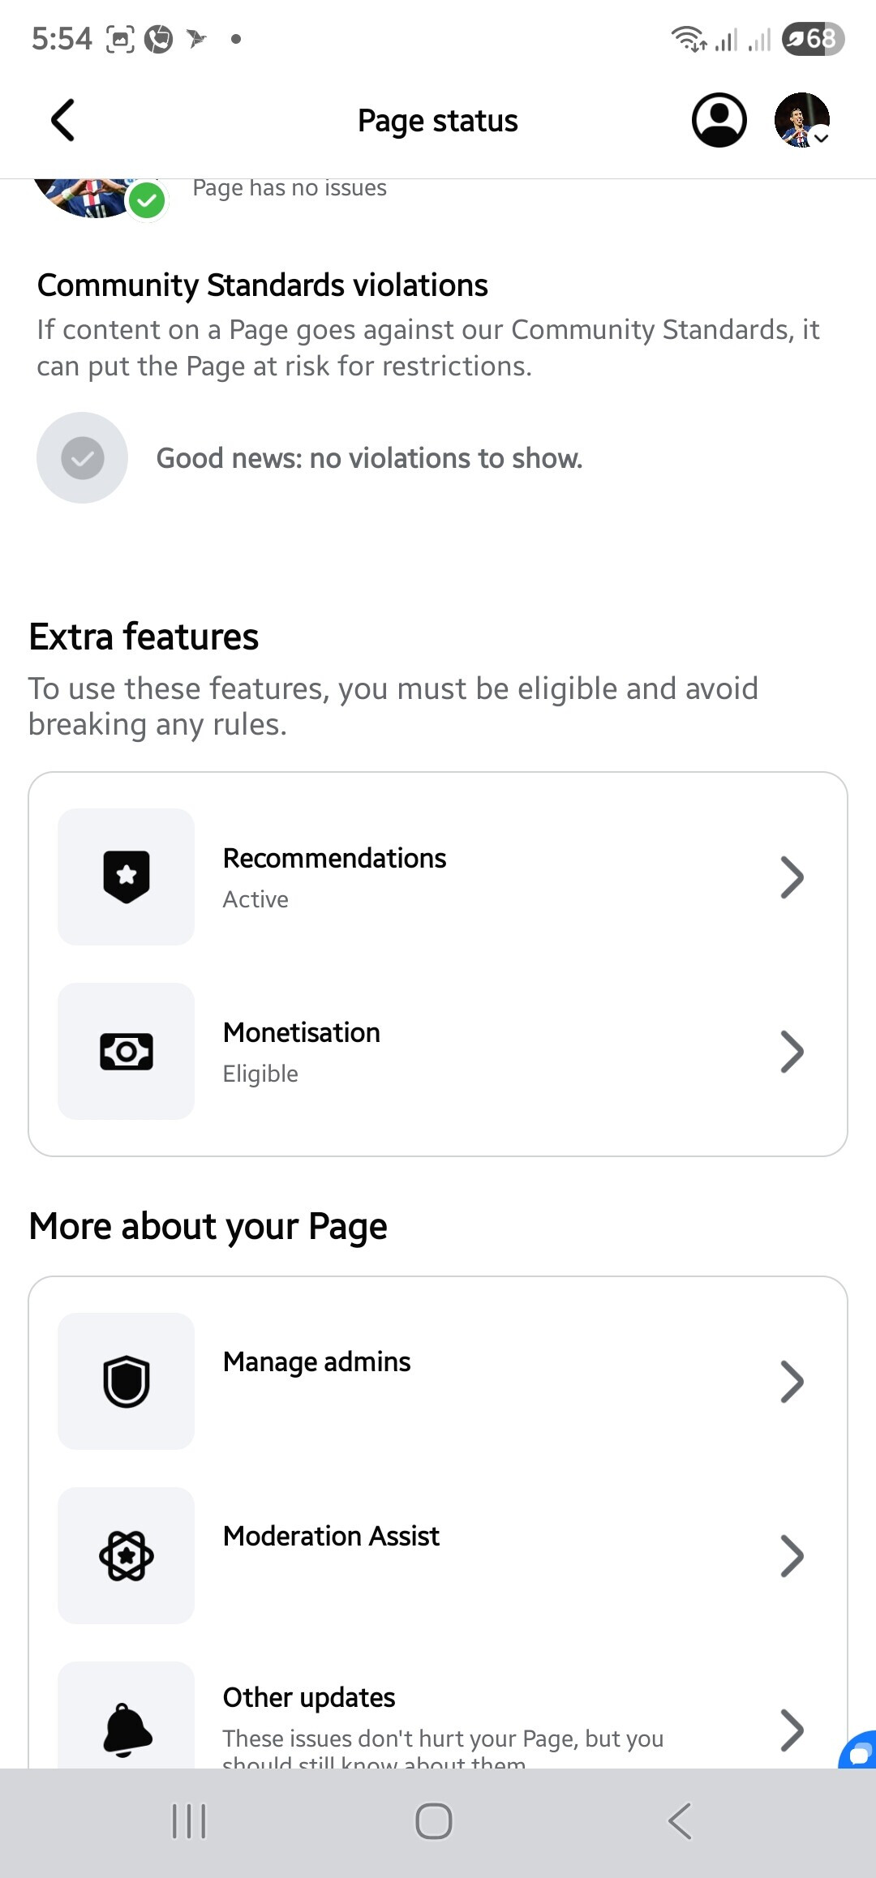Expand the Monetisation chevron
Image resolution: width=876 pixels, height=1878 pixels.
pyautogui.click(x=792, y=1052)
